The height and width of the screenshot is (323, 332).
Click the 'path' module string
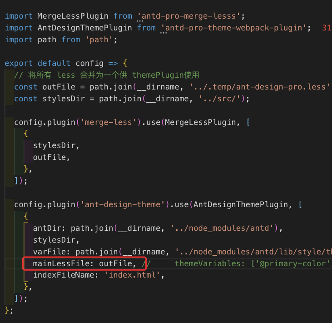[x=99, y=40]
